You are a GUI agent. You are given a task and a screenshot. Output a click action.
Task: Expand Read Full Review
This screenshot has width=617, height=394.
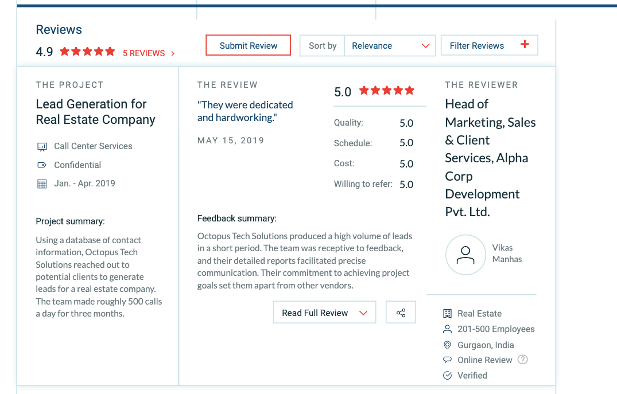[x=324, y=313]
